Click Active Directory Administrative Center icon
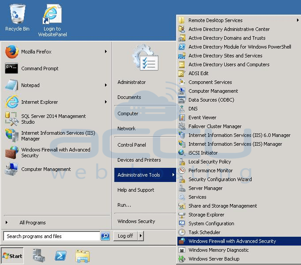Viewport: 301px width, 265px height. point(182,29)
